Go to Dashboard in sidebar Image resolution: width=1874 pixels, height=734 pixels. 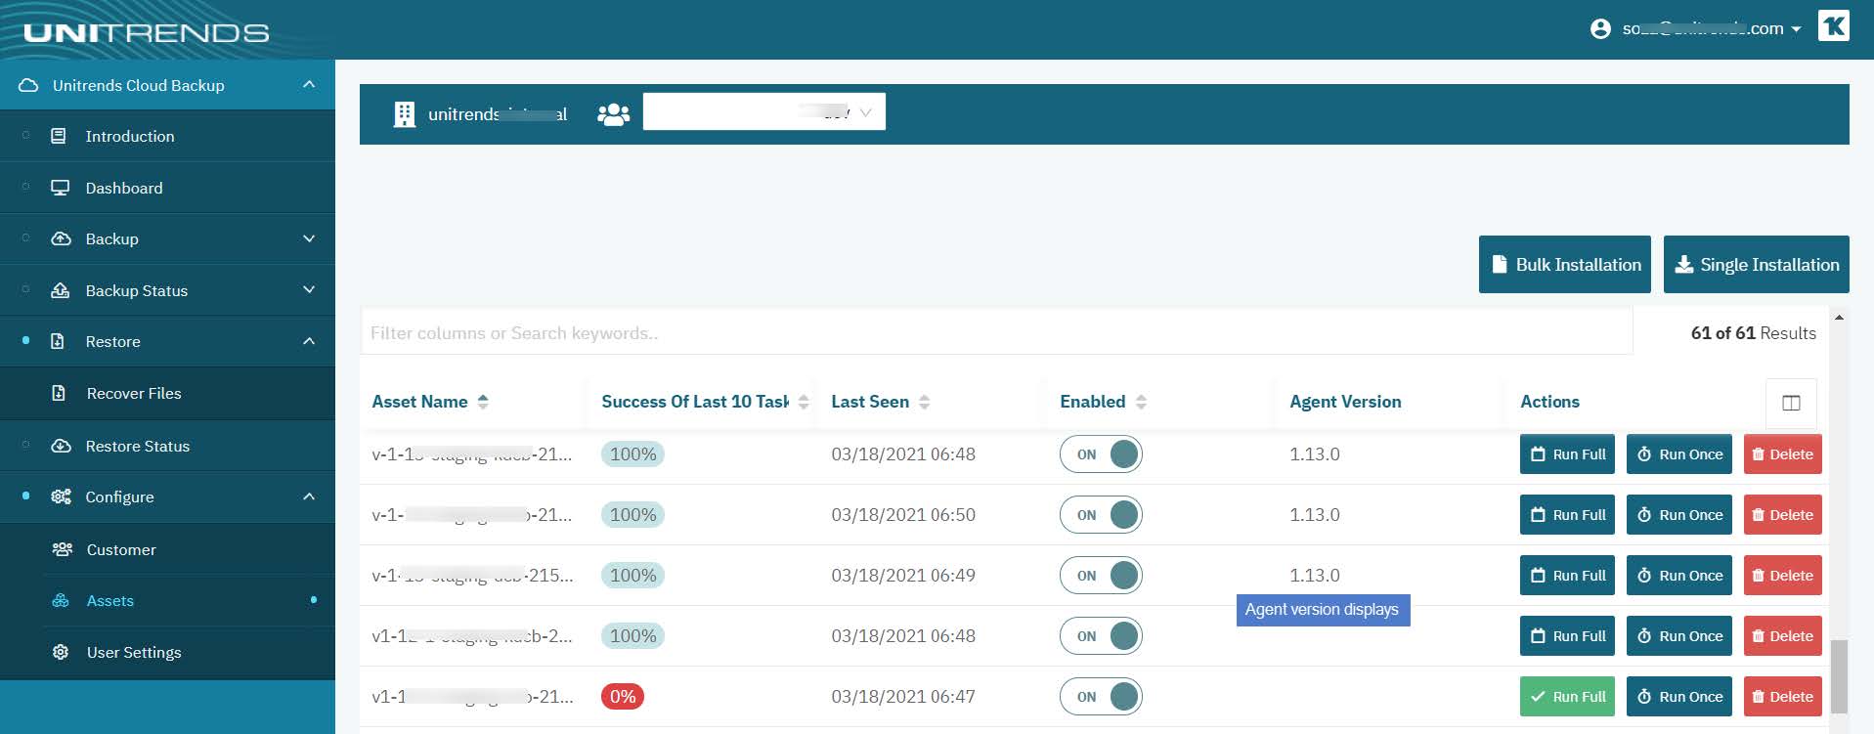(x=124, y=188)
